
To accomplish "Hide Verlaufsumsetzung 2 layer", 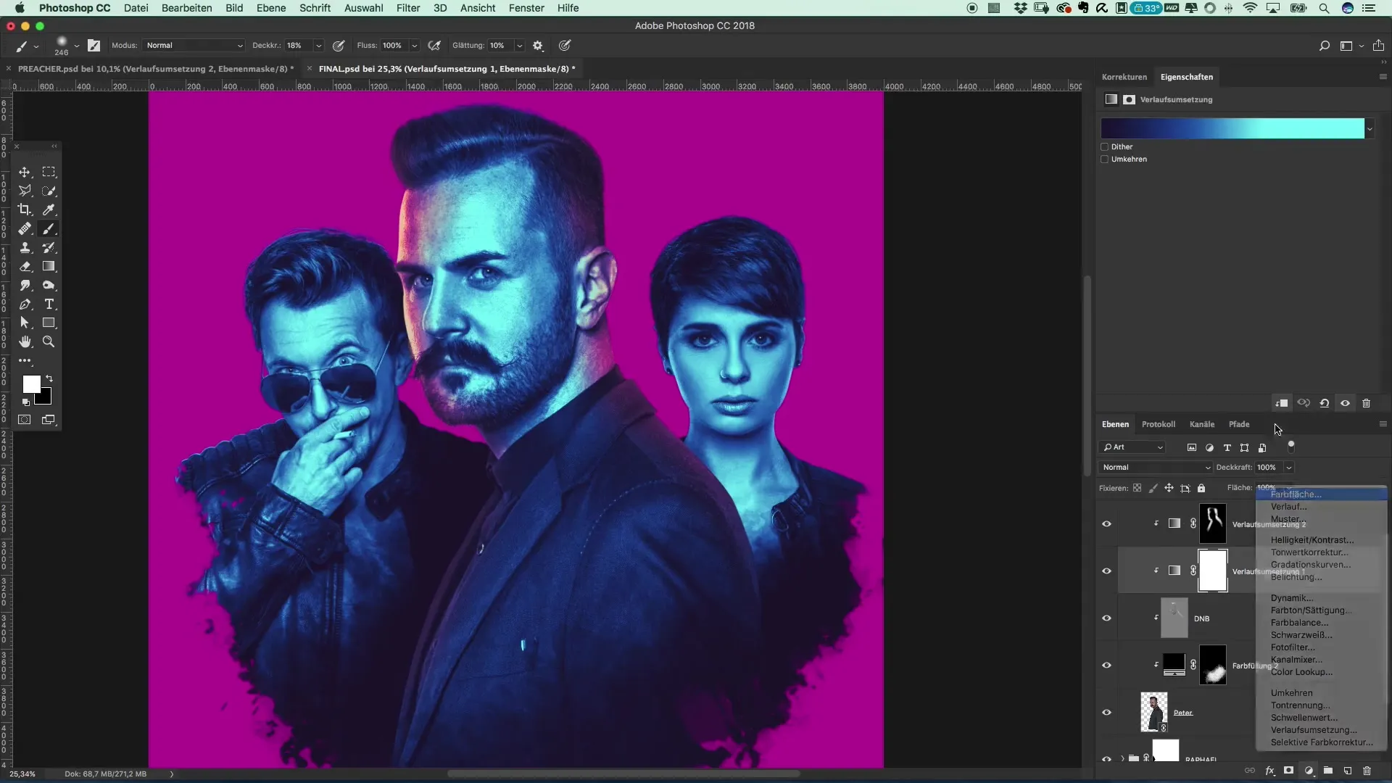I will tap(1106, 523).
